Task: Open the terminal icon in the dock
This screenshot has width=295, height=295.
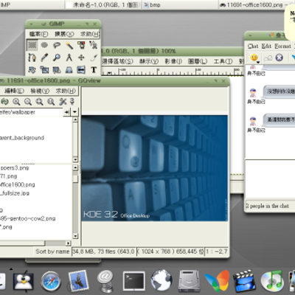Action: [133, 281]
